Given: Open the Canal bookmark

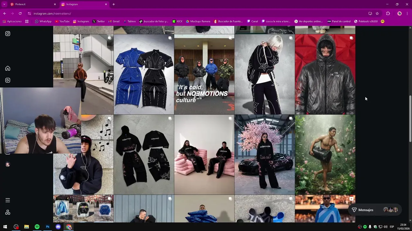Looking at the screenshot, I should click(x=252, y=21).
